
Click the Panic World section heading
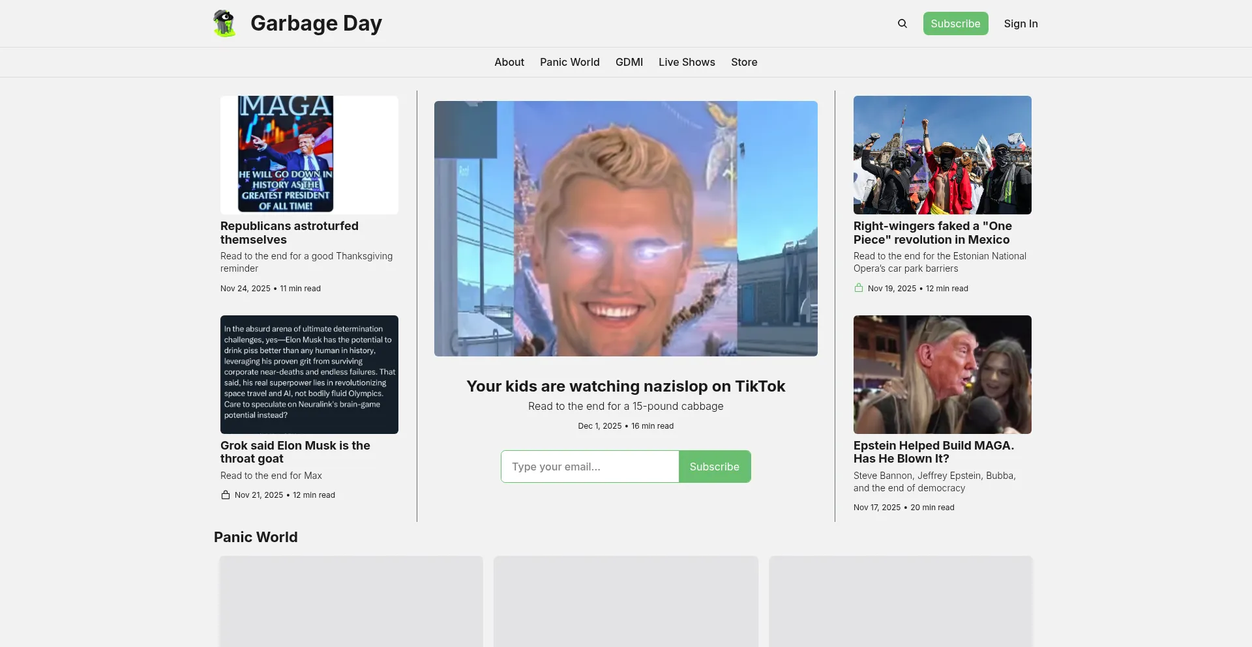pyautogui.click(x=256, y=537)
